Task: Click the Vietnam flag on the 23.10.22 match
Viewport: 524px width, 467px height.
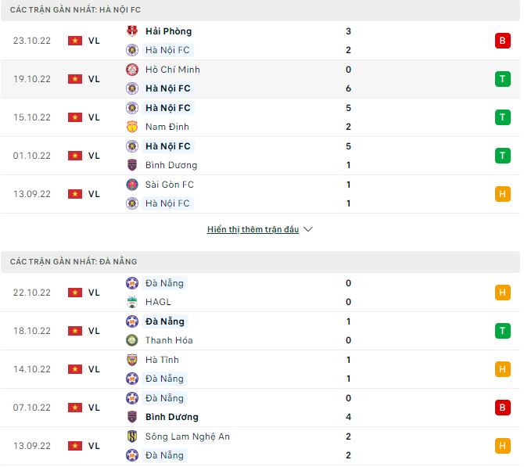Action: click(x=75, y=41)
